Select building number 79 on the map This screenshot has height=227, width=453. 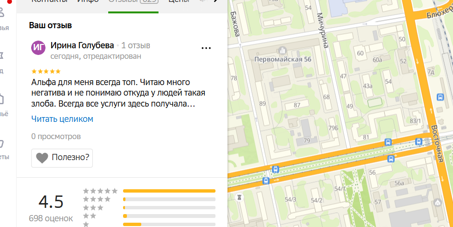306,141
